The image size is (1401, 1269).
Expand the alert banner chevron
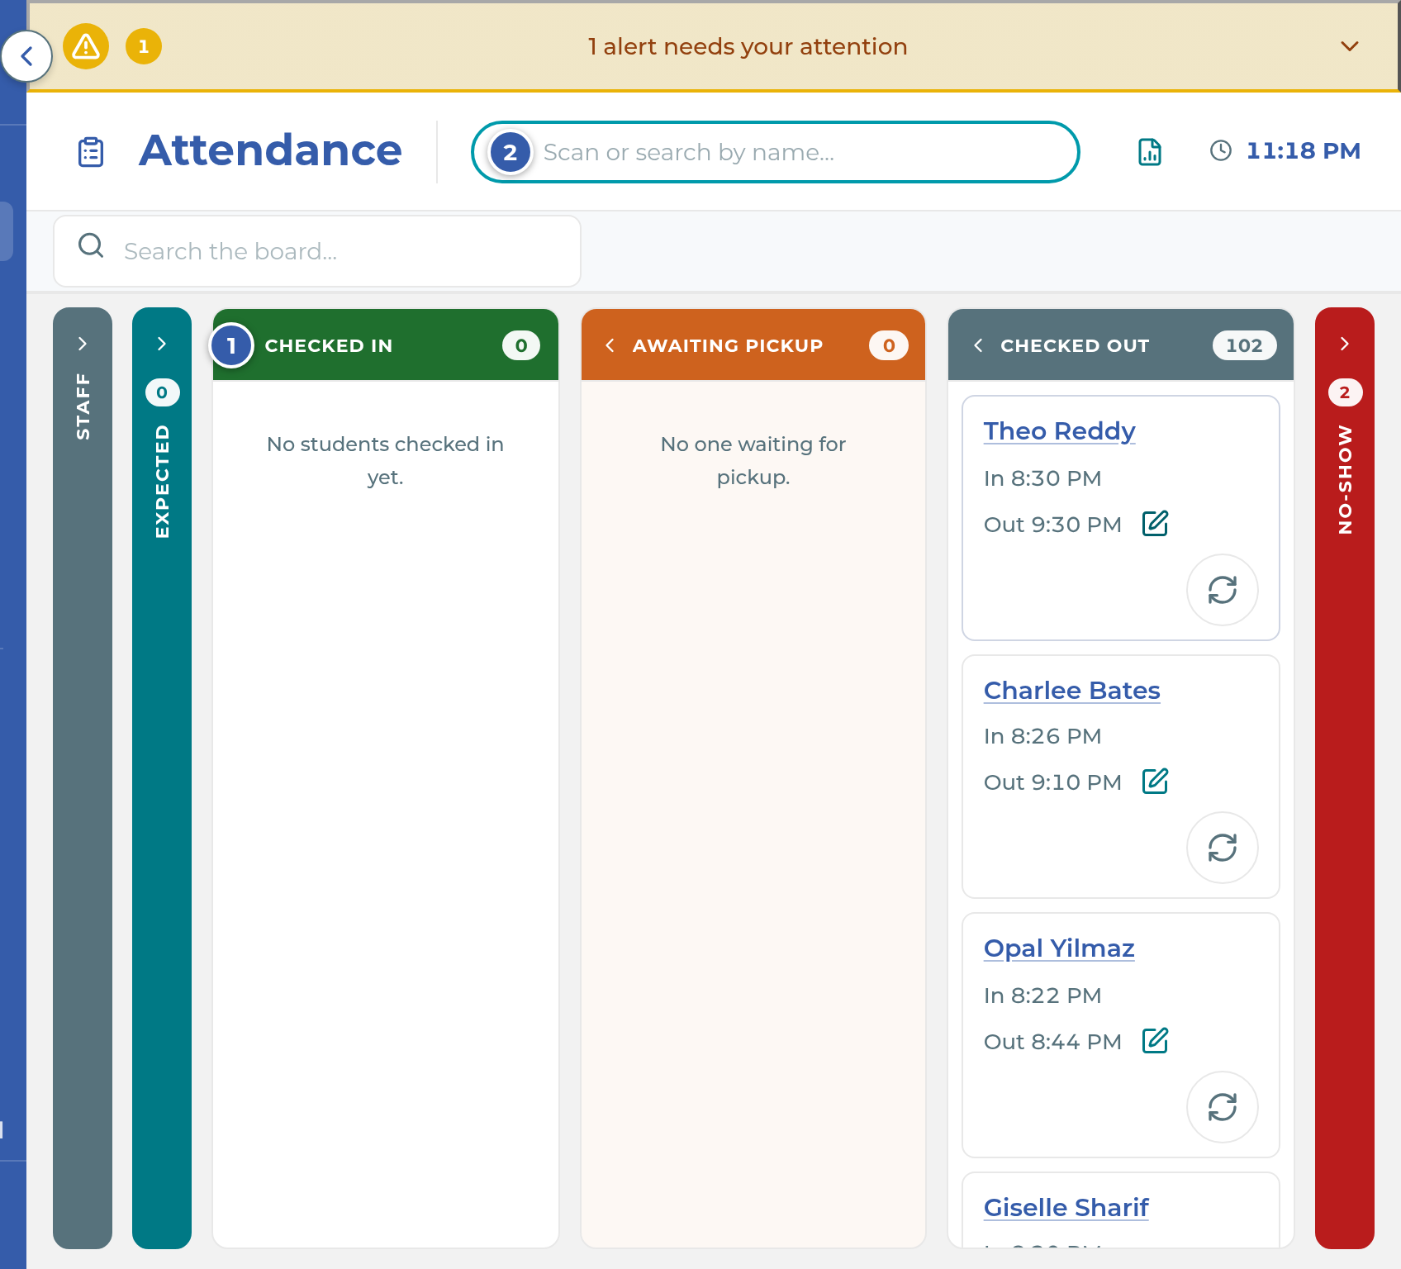point(1349,46)
